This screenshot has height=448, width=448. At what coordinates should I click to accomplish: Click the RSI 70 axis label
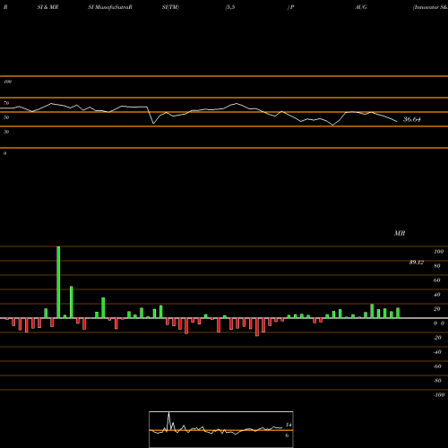(6, 103)
